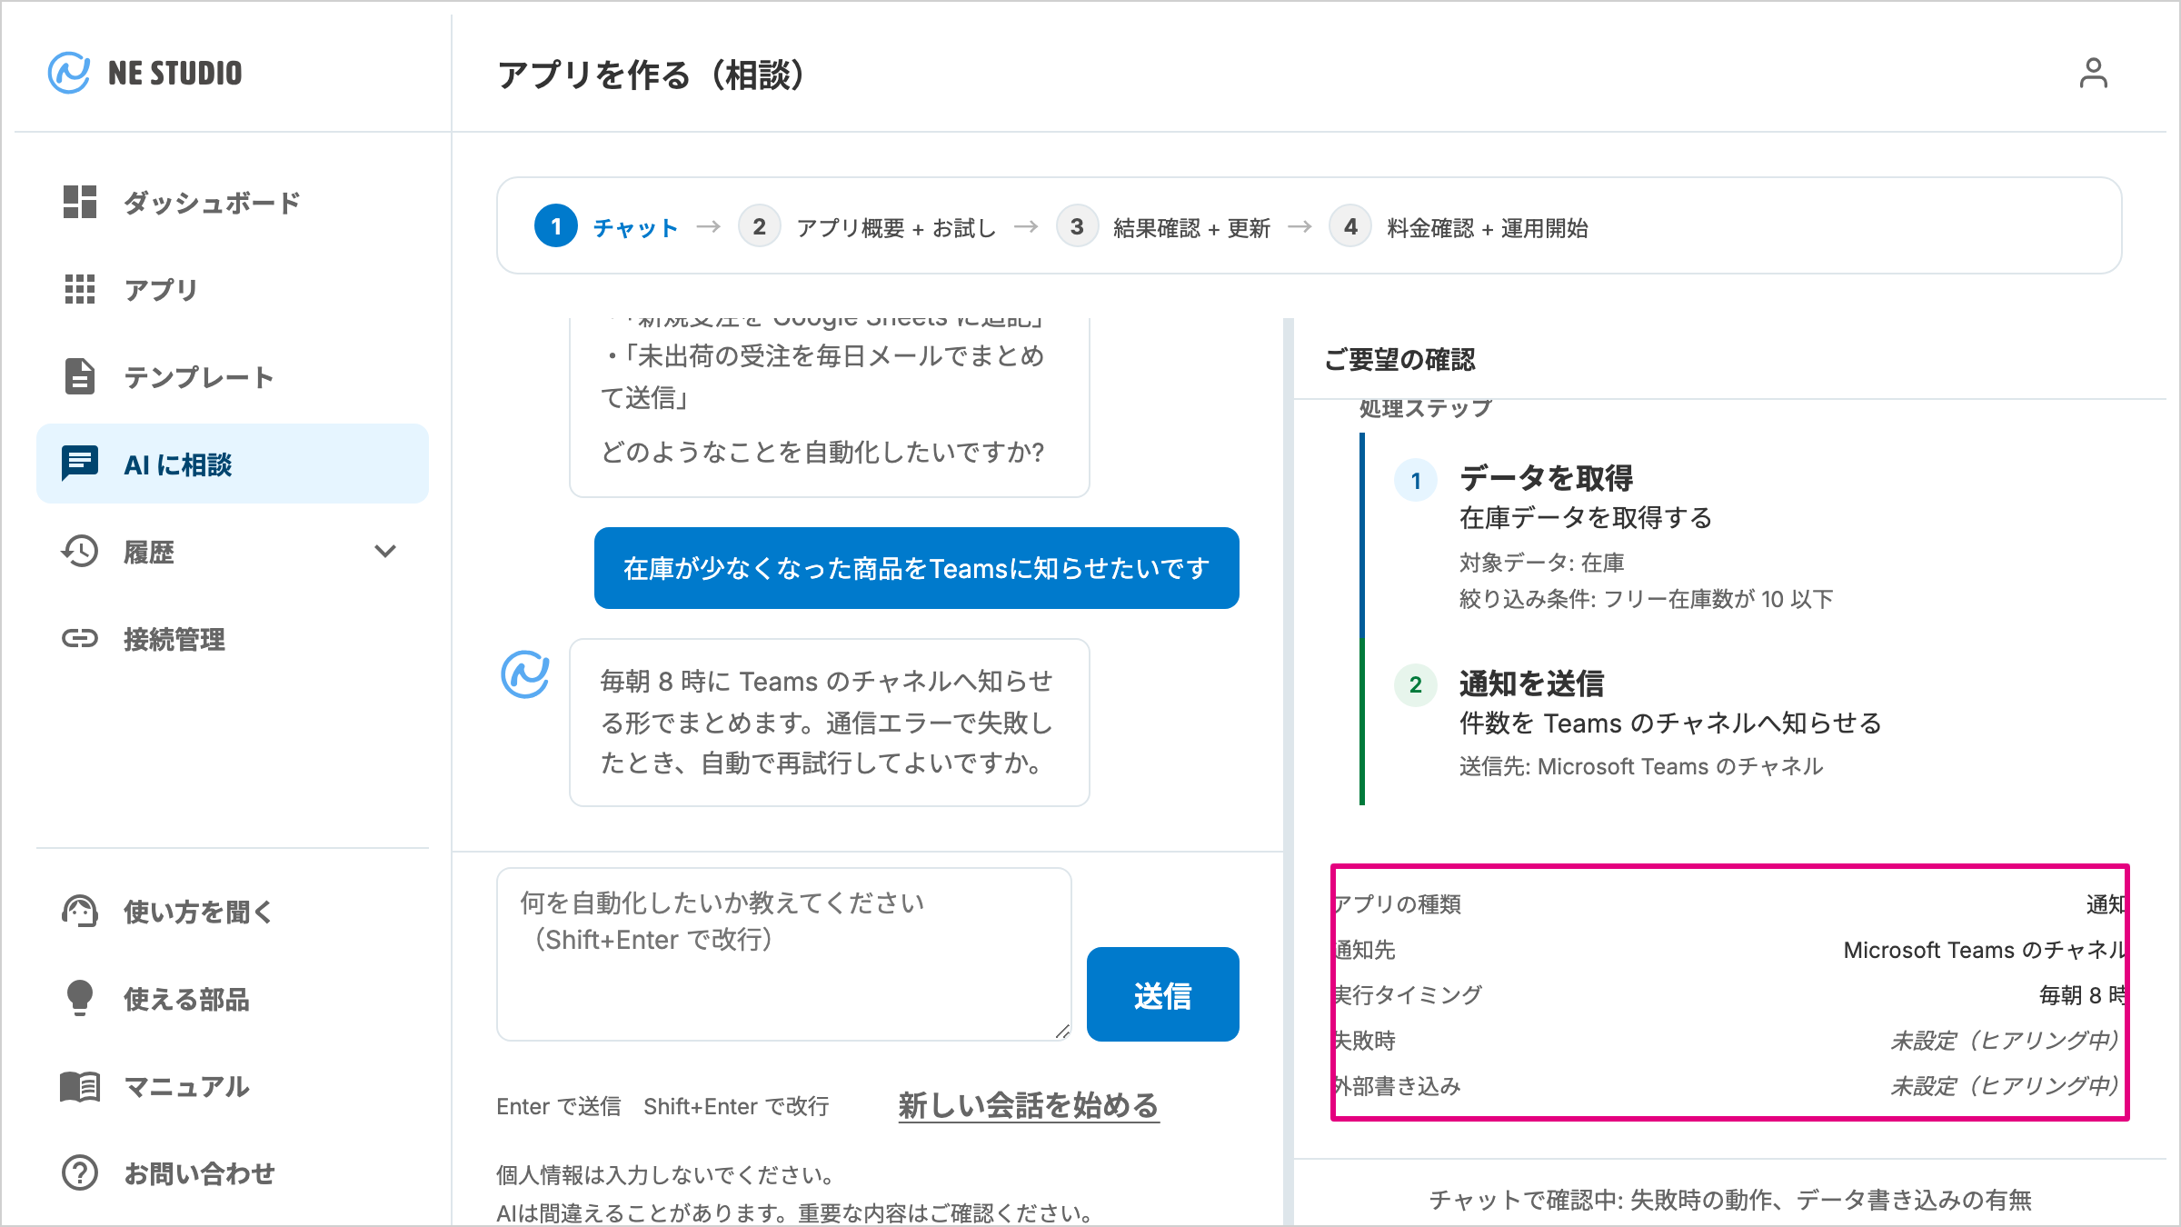Focus the 何を自動化したいか教えてください text box
Image resolution: width=2181 pixels, height=1227 pixels.
click(784, 954)
